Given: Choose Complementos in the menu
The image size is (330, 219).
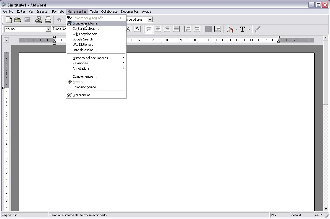Looking at the screenshot, I should coord(96,76).
